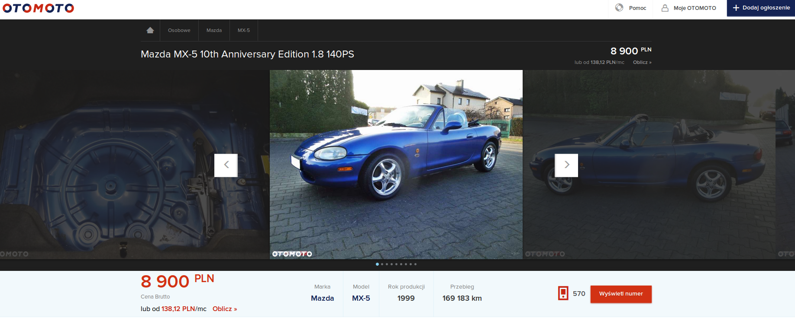Viewport: 795px width, 321px height.
Task: Jump to second gallery dot
Action: tap(382, 264)
